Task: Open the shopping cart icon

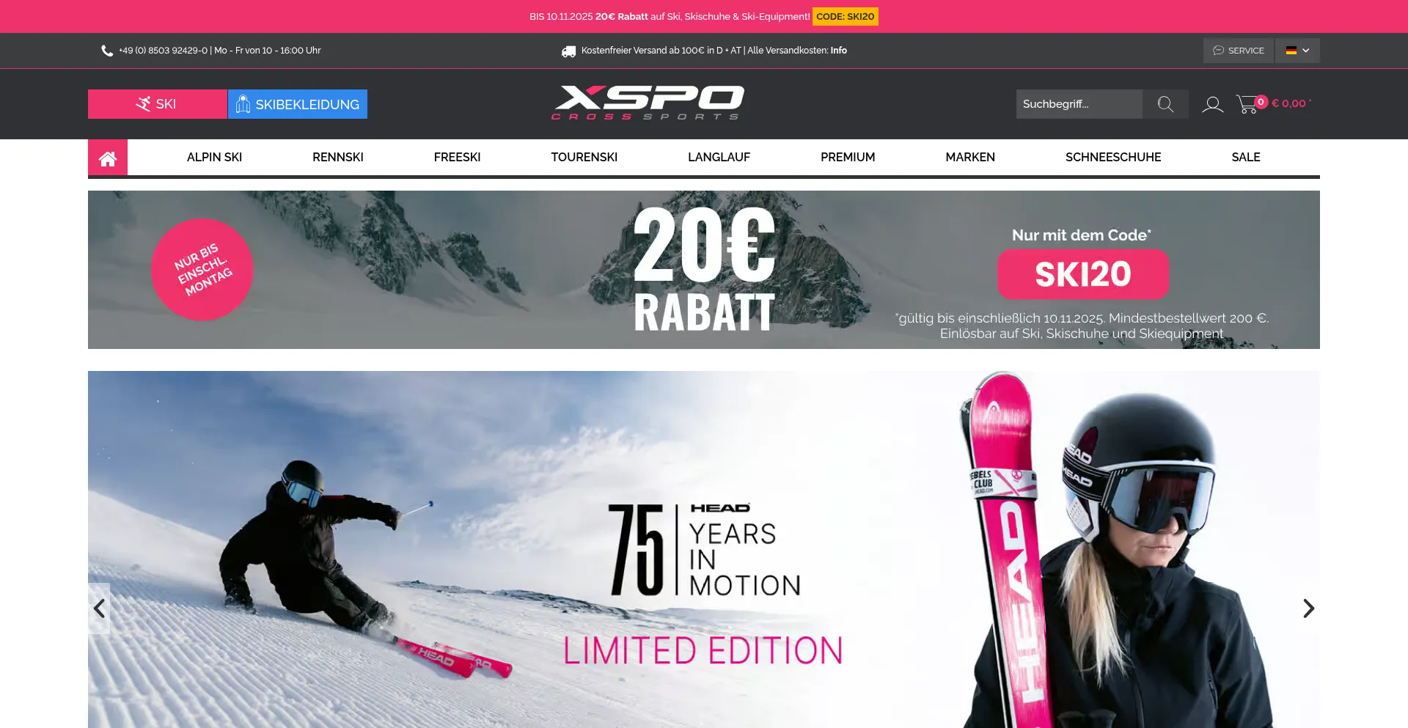Action: click(x=1247, y=104)
